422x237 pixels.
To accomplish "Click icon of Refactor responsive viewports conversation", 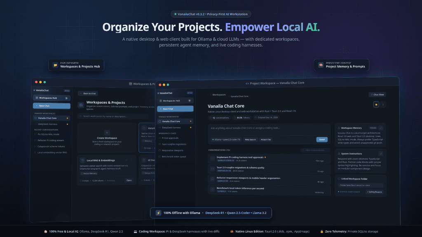I will [213, 179].
